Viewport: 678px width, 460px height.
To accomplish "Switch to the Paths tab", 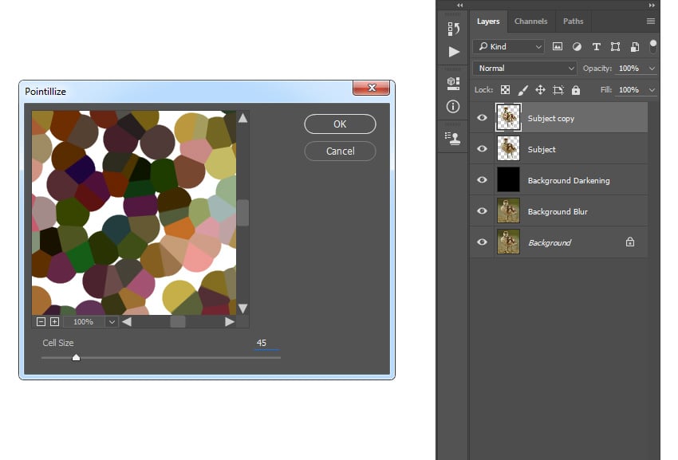I will tap(574, 21).
